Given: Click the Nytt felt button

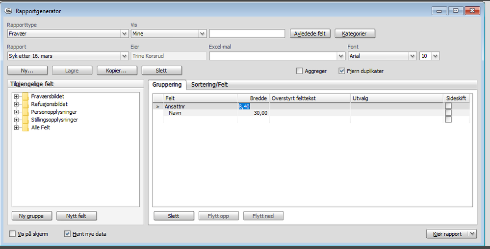Looking at the screenshot, I should pos(77,216).
